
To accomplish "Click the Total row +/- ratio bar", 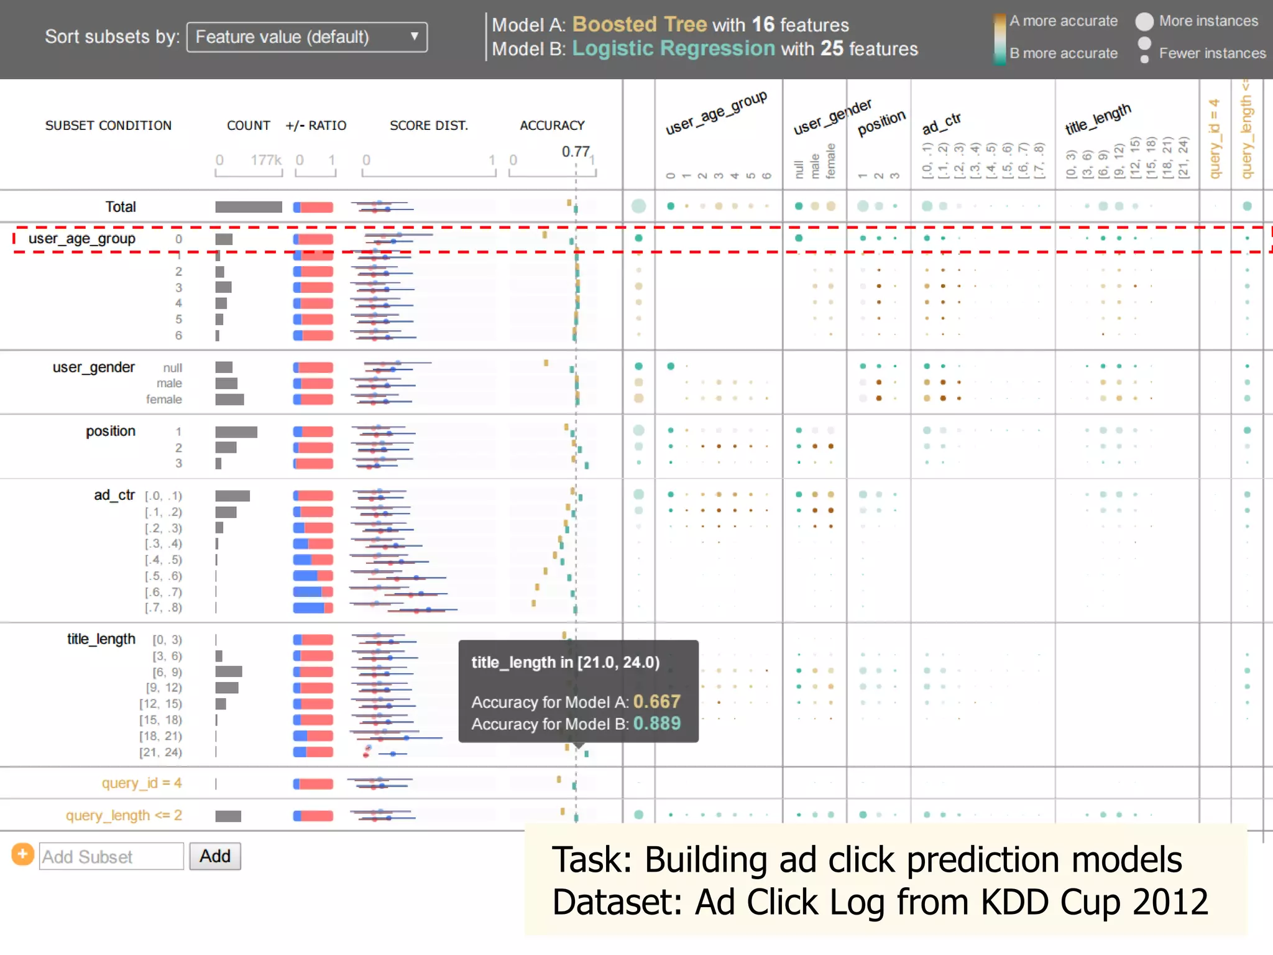I will tap(313, 207).
